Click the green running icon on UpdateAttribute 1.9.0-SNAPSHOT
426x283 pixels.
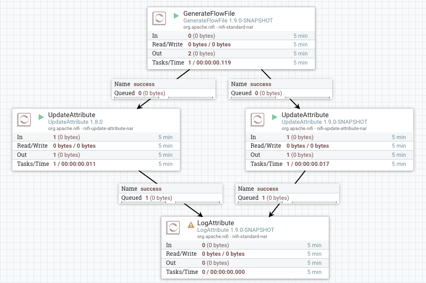click(274, 117)
